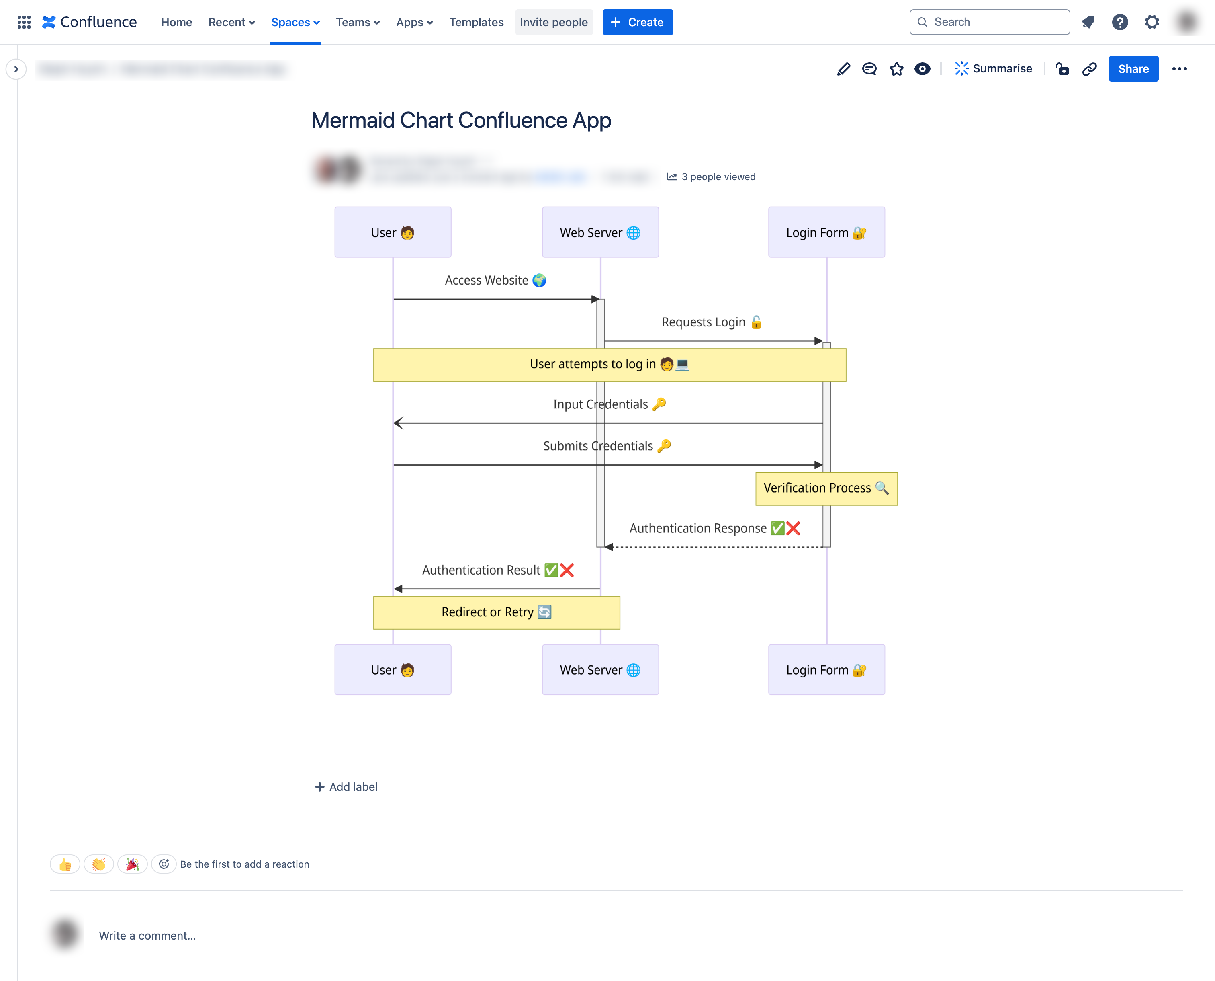Click the Summarise sparkle icon

point(961,68)
